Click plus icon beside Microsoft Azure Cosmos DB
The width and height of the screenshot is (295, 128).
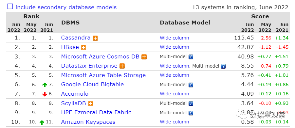point(144,57)
